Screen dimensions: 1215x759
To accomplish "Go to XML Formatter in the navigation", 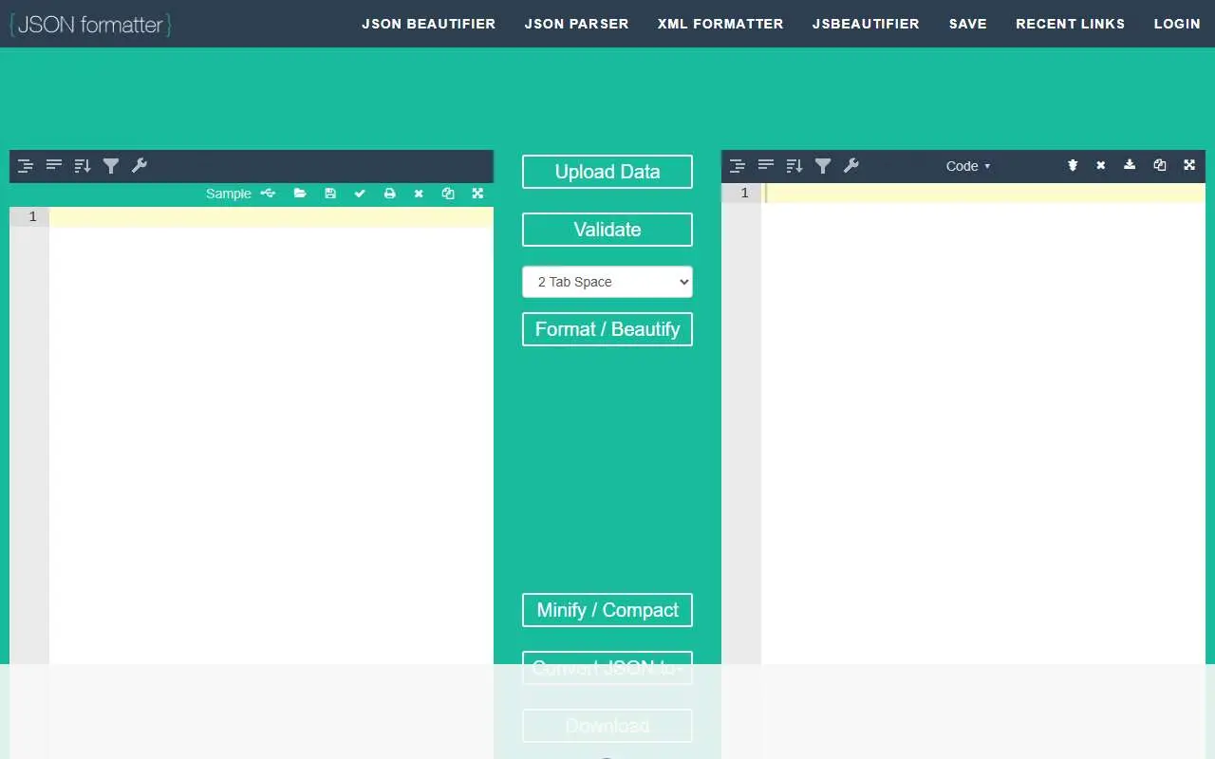I will click(x=720, y=24).
